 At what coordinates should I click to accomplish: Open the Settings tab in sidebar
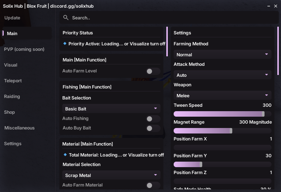[12, 143]
